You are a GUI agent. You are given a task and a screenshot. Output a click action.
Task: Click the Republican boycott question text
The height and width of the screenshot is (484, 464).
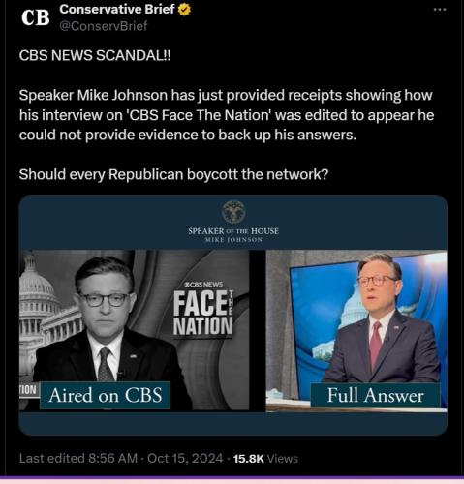[173, 174]
